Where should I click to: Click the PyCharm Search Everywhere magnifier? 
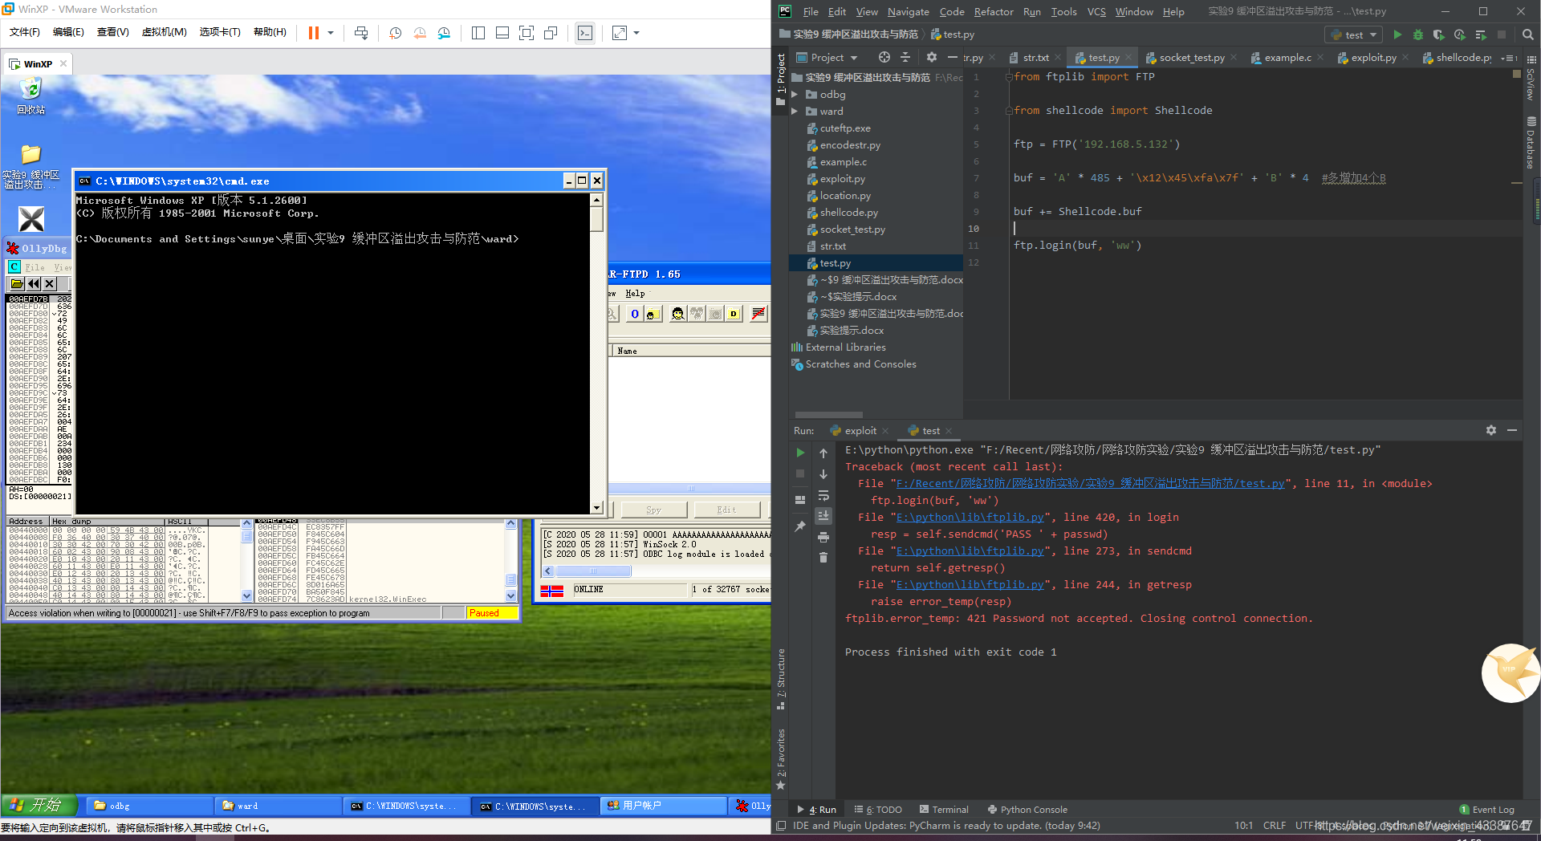[1527, 35]
